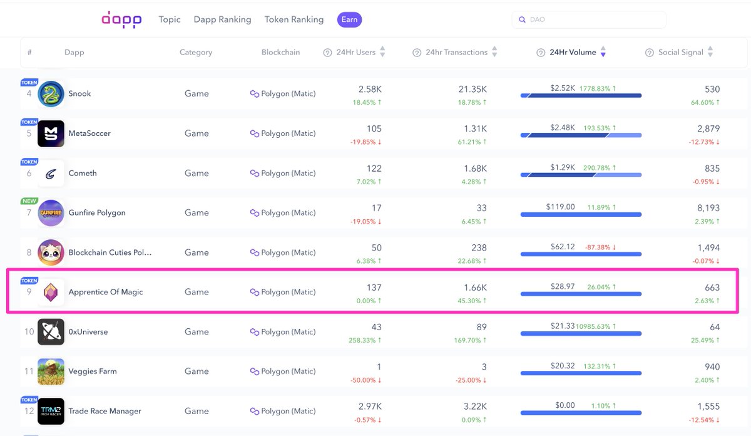Sort by 24hr Transactions arrows
The height and width of the screenshot is (436, 751).
pyautogui.click(x=494, y=53)
